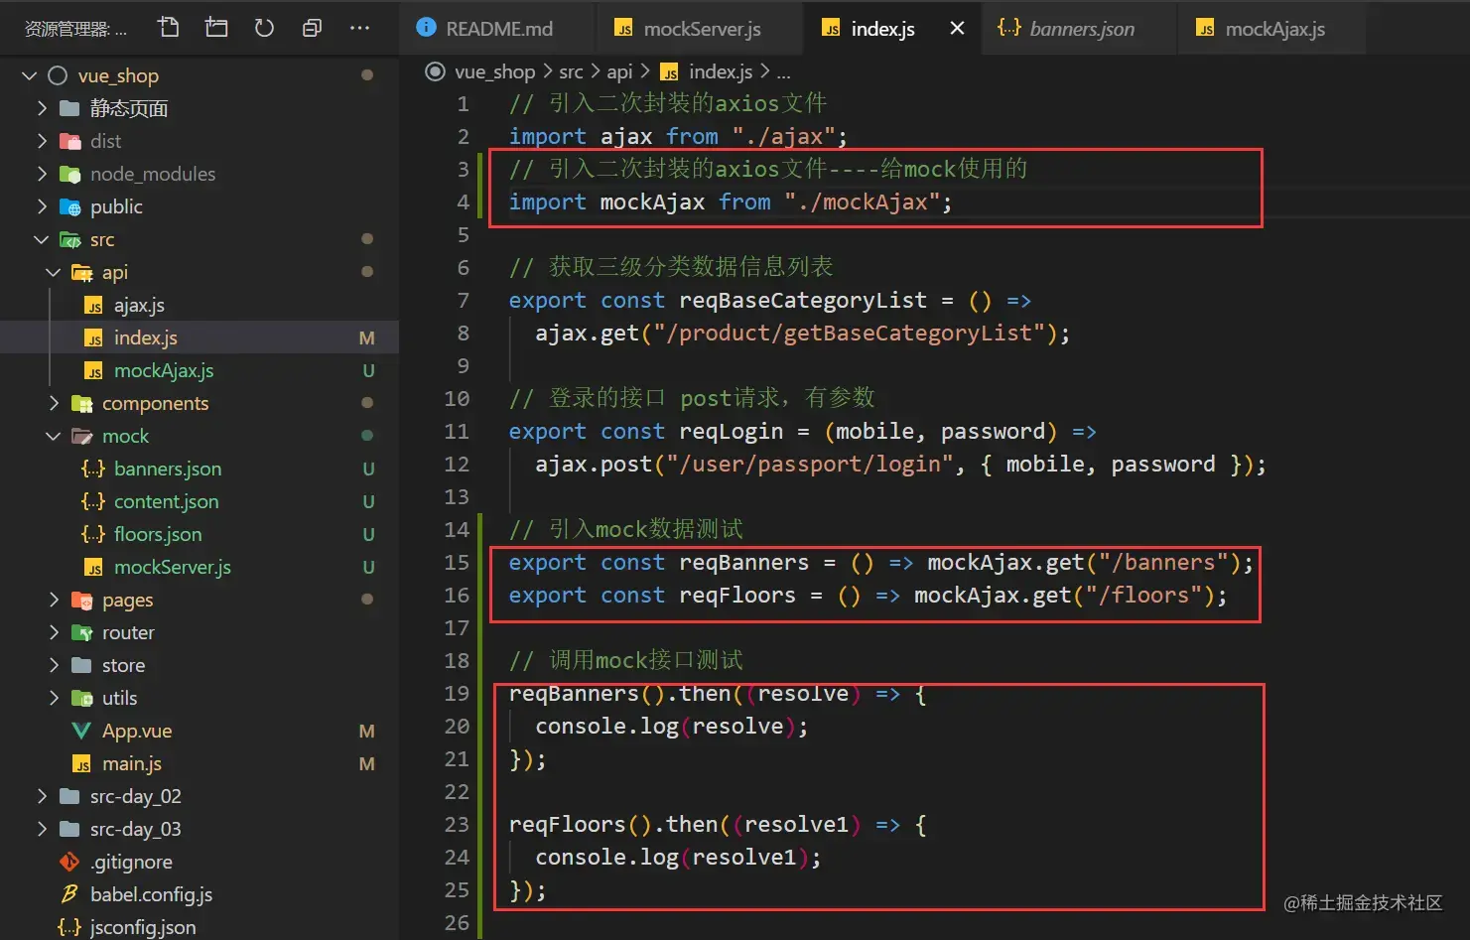Collapse all folders in explorer
The image size is (1470, 940).
[312, 28]
